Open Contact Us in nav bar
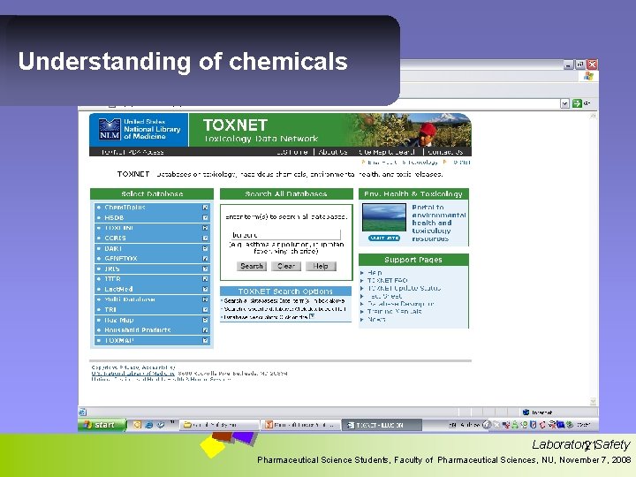The height and width of the screenshot is (477, 636). click(x=445, y=152)
